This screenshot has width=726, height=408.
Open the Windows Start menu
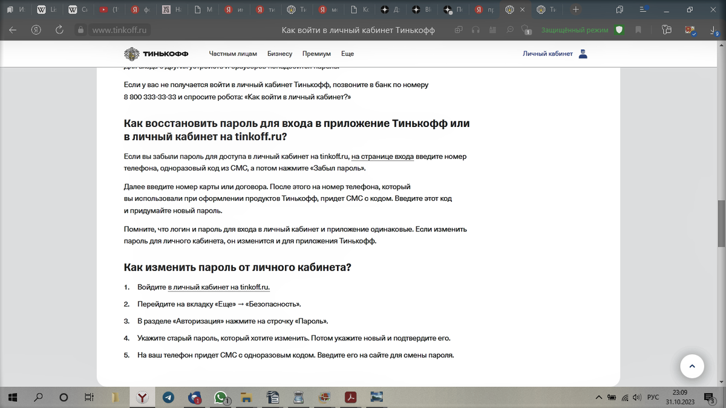click(x=12, y=397)
